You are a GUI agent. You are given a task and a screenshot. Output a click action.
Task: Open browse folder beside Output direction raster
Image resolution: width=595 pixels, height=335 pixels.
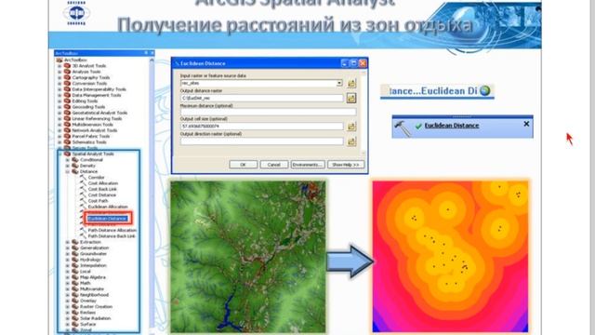tap(351, 141)
